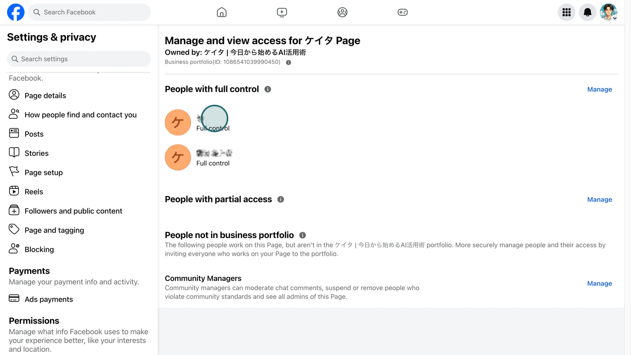Open the Gaming controller icon
Image resolution: width=631 pixels, height=355 pixels.
pyautogui.click(x=403, y=12)
